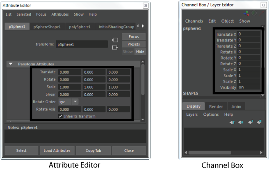
Task: Open the Attribute Editor Show menu
Action: [x=79, y=14]
